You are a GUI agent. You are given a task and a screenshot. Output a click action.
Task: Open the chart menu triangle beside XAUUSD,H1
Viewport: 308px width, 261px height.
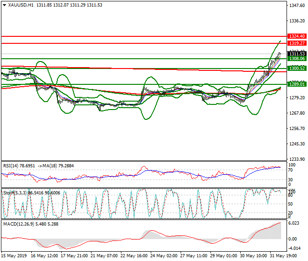click(4, 5)
